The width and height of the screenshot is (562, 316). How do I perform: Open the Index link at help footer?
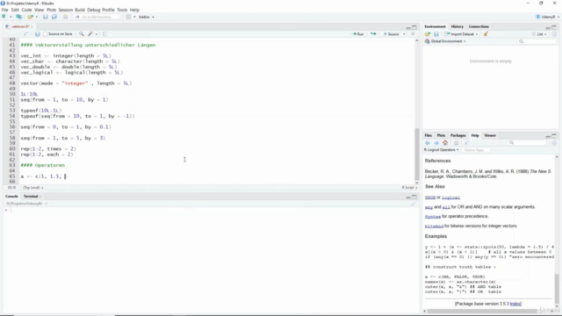tap(515, 304)
